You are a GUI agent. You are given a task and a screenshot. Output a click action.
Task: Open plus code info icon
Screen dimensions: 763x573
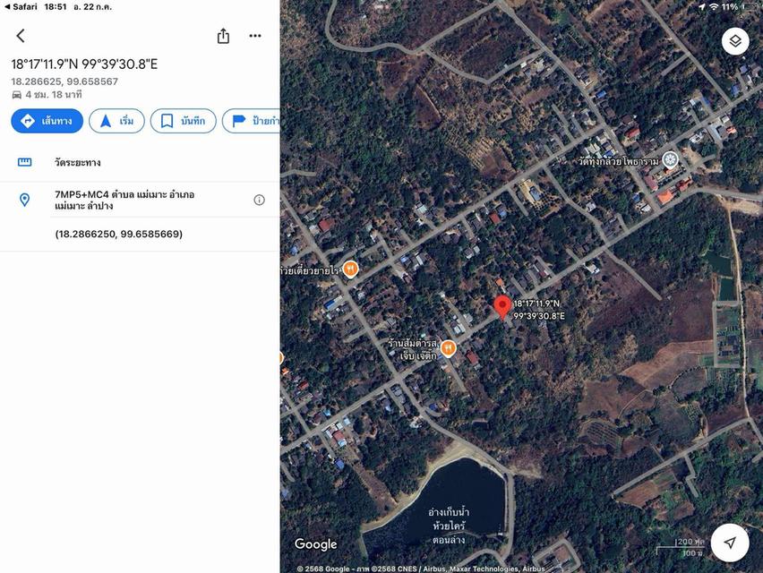pyautogui.click(x=260, y=200)
